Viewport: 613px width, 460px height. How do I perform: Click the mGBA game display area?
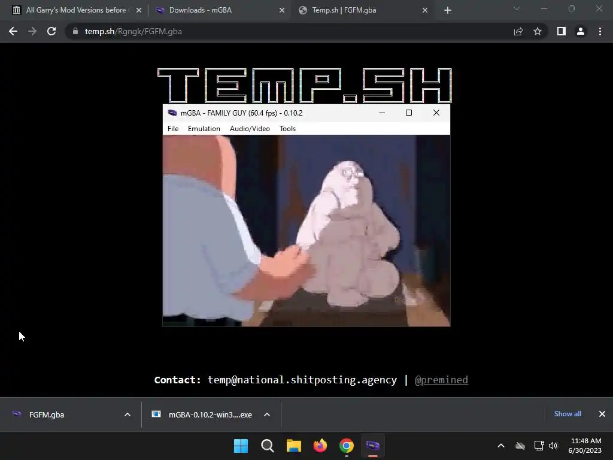(306, 231)
